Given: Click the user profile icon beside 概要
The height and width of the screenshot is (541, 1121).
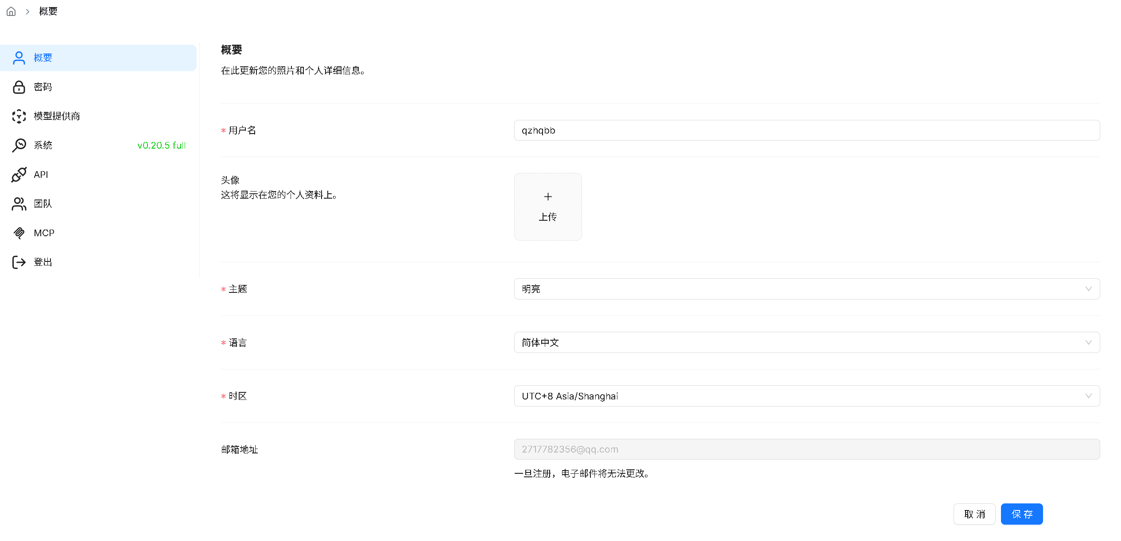Looking at the screenshot, I should (x=19, y=58).
